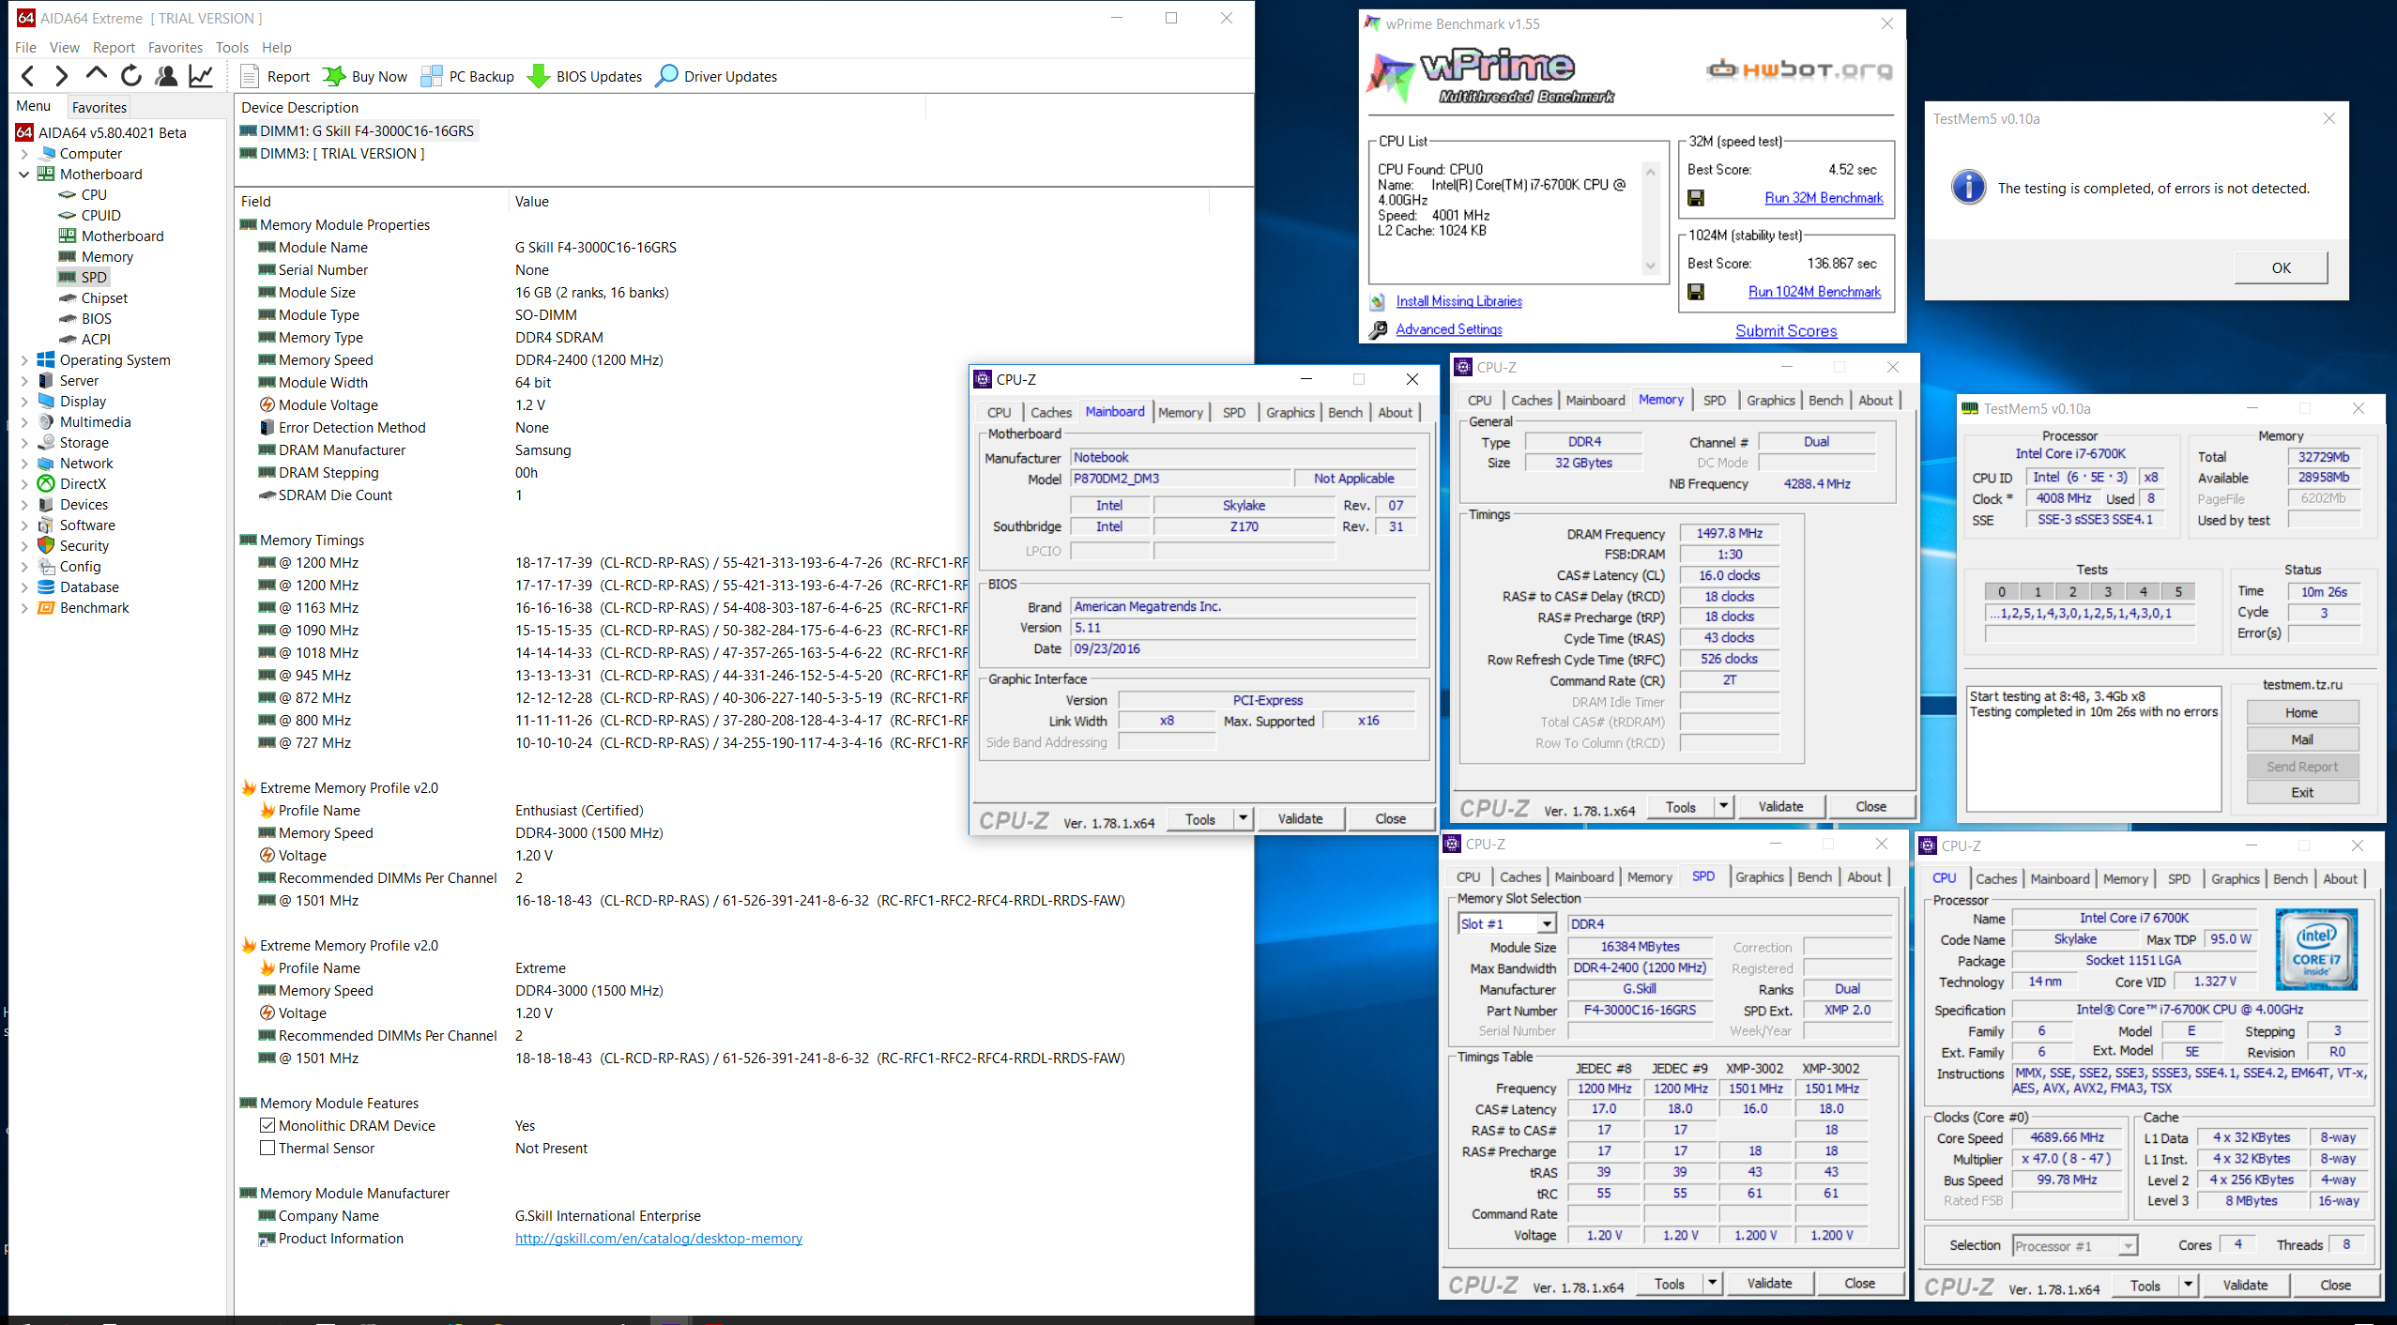Click the AIDA64 refresh icon
The width and height of the screenshot is (2397, 1325).
pos(131,76)
